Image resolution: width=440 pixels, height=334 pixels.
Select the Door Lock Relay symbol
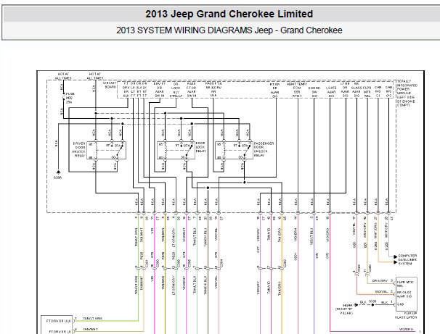tap(176, 151)
